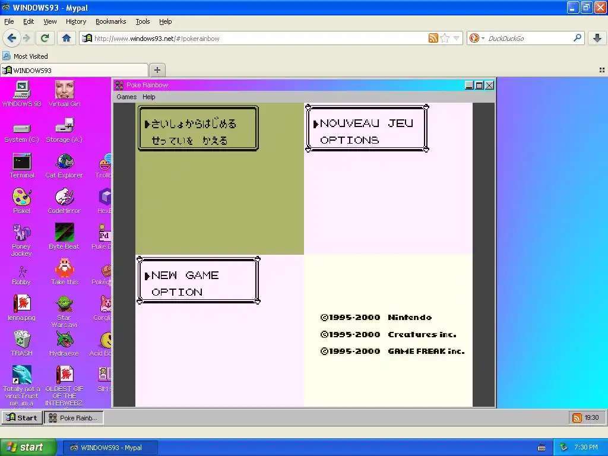Viewport: 608px width, 456px height.
Task: Launch Hydra.exe desktop icon
Action: [x=64, y=343]
